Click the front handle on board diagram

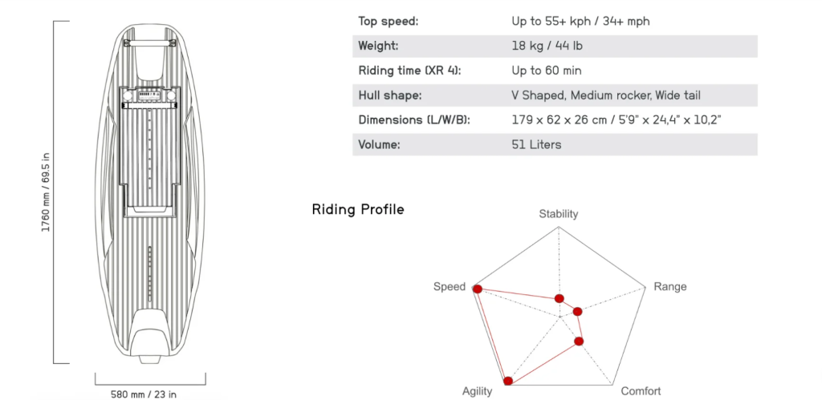point(150,43)
